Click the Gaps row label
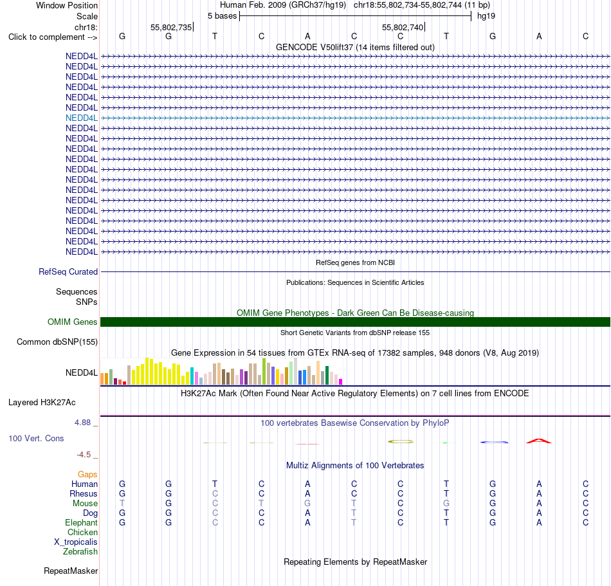611x586 pixels. pyautogui.click(x=87, y=474)
